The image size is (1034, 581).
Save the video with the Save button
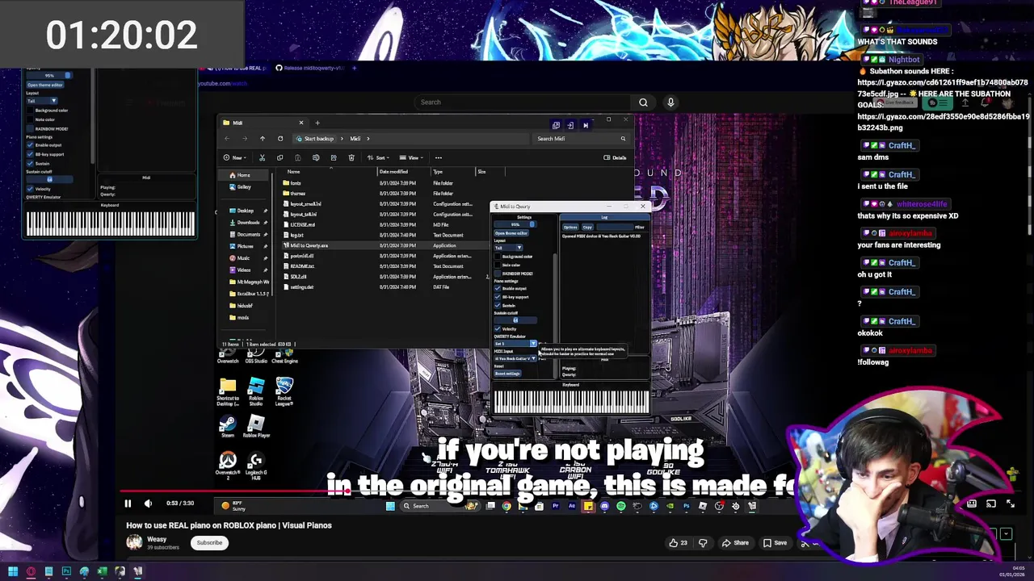775,543
